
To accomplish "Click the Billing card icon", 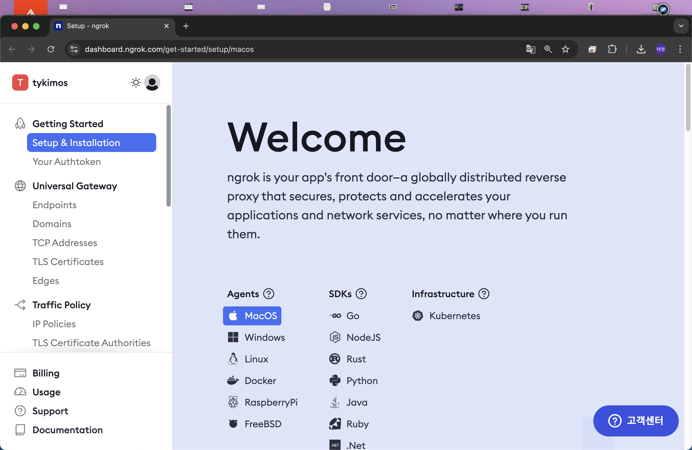I will (x=20, y=373).
